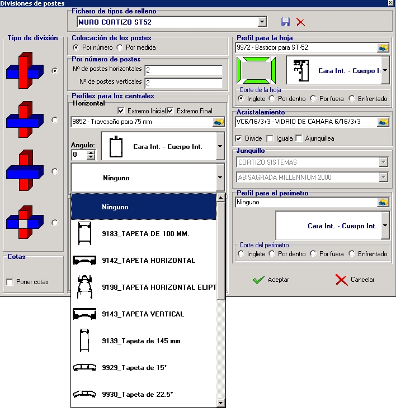Increase the Angulo spinner value

(x=91, y=152)
